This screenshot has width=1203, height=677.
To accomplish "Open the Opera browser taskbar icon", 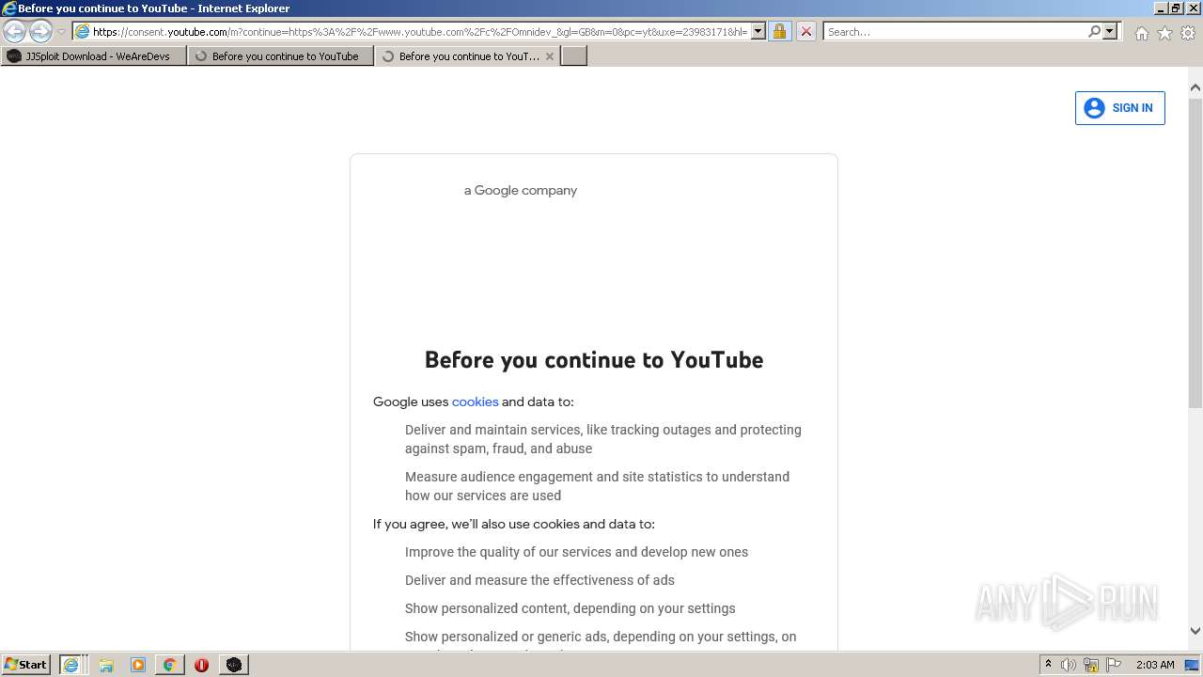I will (201, 665).
